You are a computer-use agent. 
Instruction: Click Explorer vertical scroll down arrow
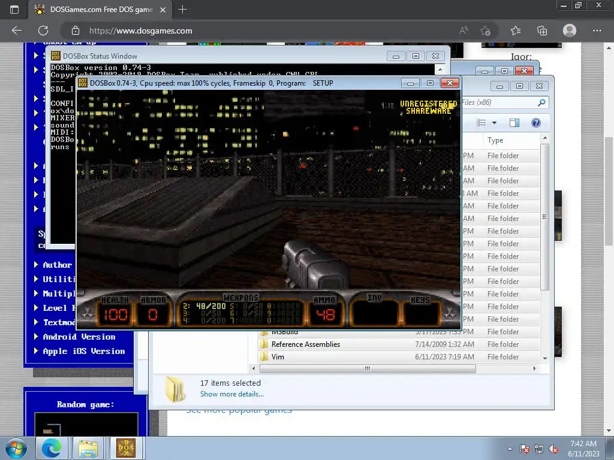544,358
